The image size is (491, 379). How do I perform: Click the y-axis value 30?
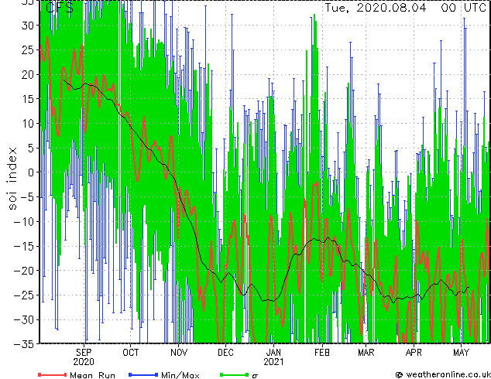28,26
